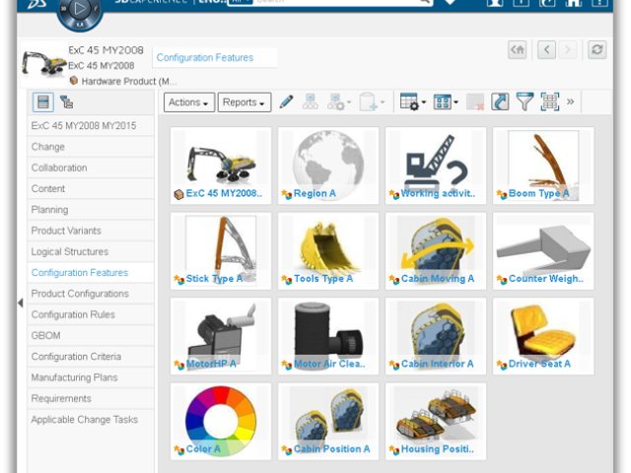This screenshot has height=473, width=631.
Task: Click the feature icon beside Color A
Action: 178,450
